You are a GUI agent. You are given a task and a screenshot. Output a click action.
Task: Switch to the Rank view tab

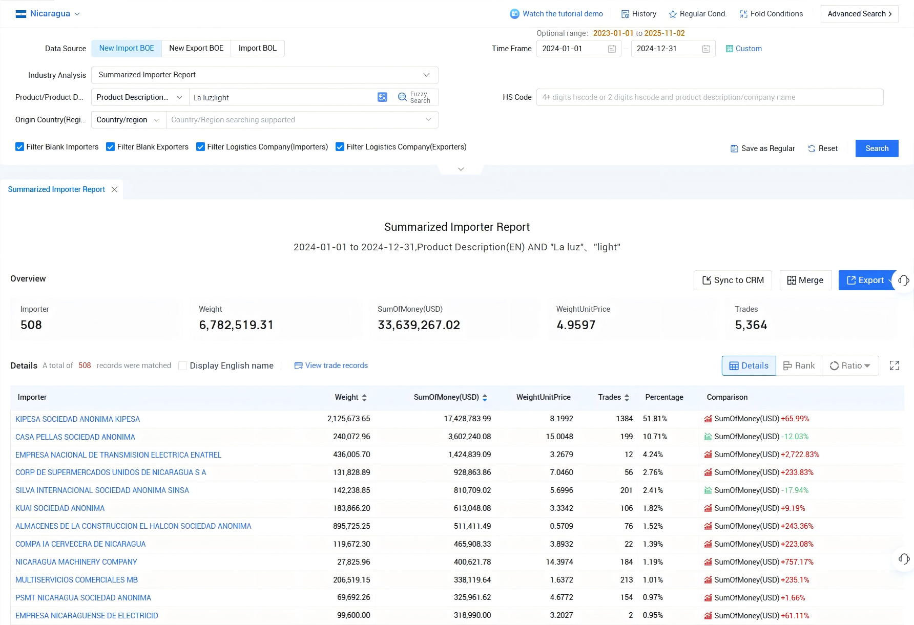tap(799, 365)
